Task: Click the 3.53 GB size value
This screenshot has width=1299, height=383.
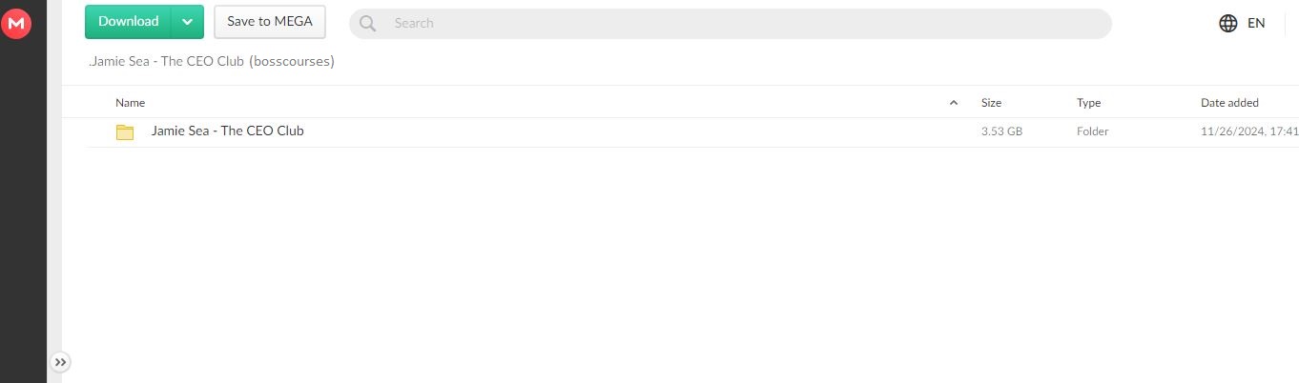Action: tap(1001, 132)
